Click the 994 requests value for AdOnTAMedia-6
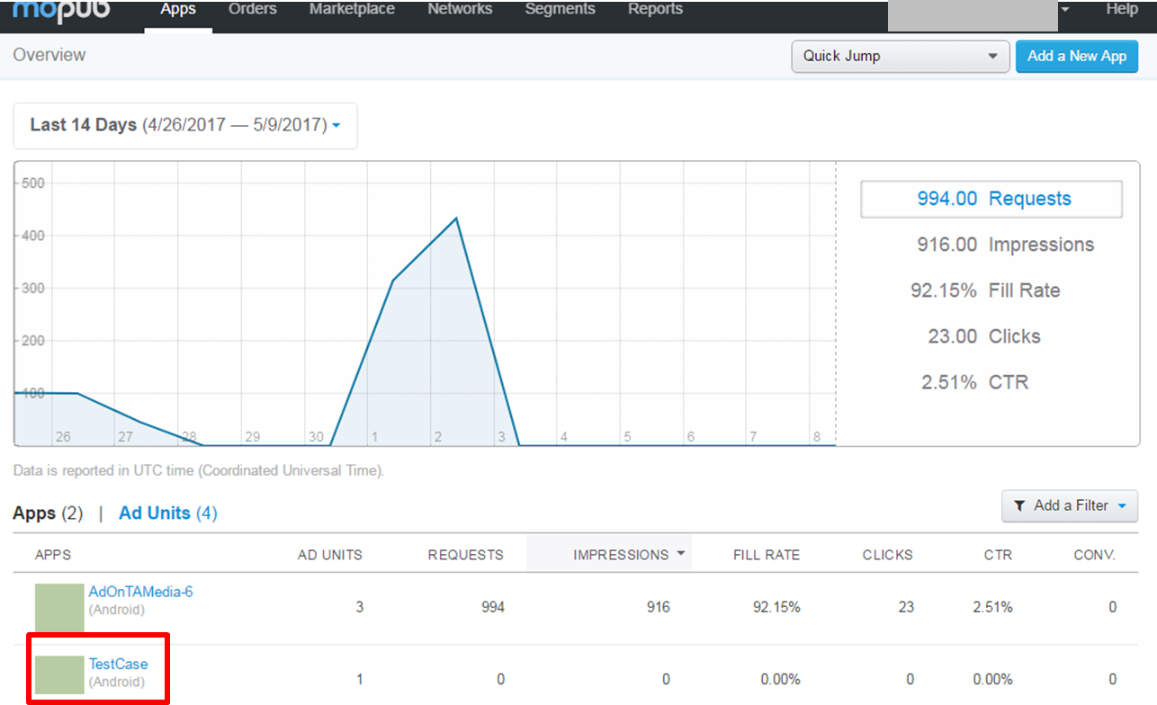Image resolution: width=1157 pixels, height=705 pixels. (493, 607)
